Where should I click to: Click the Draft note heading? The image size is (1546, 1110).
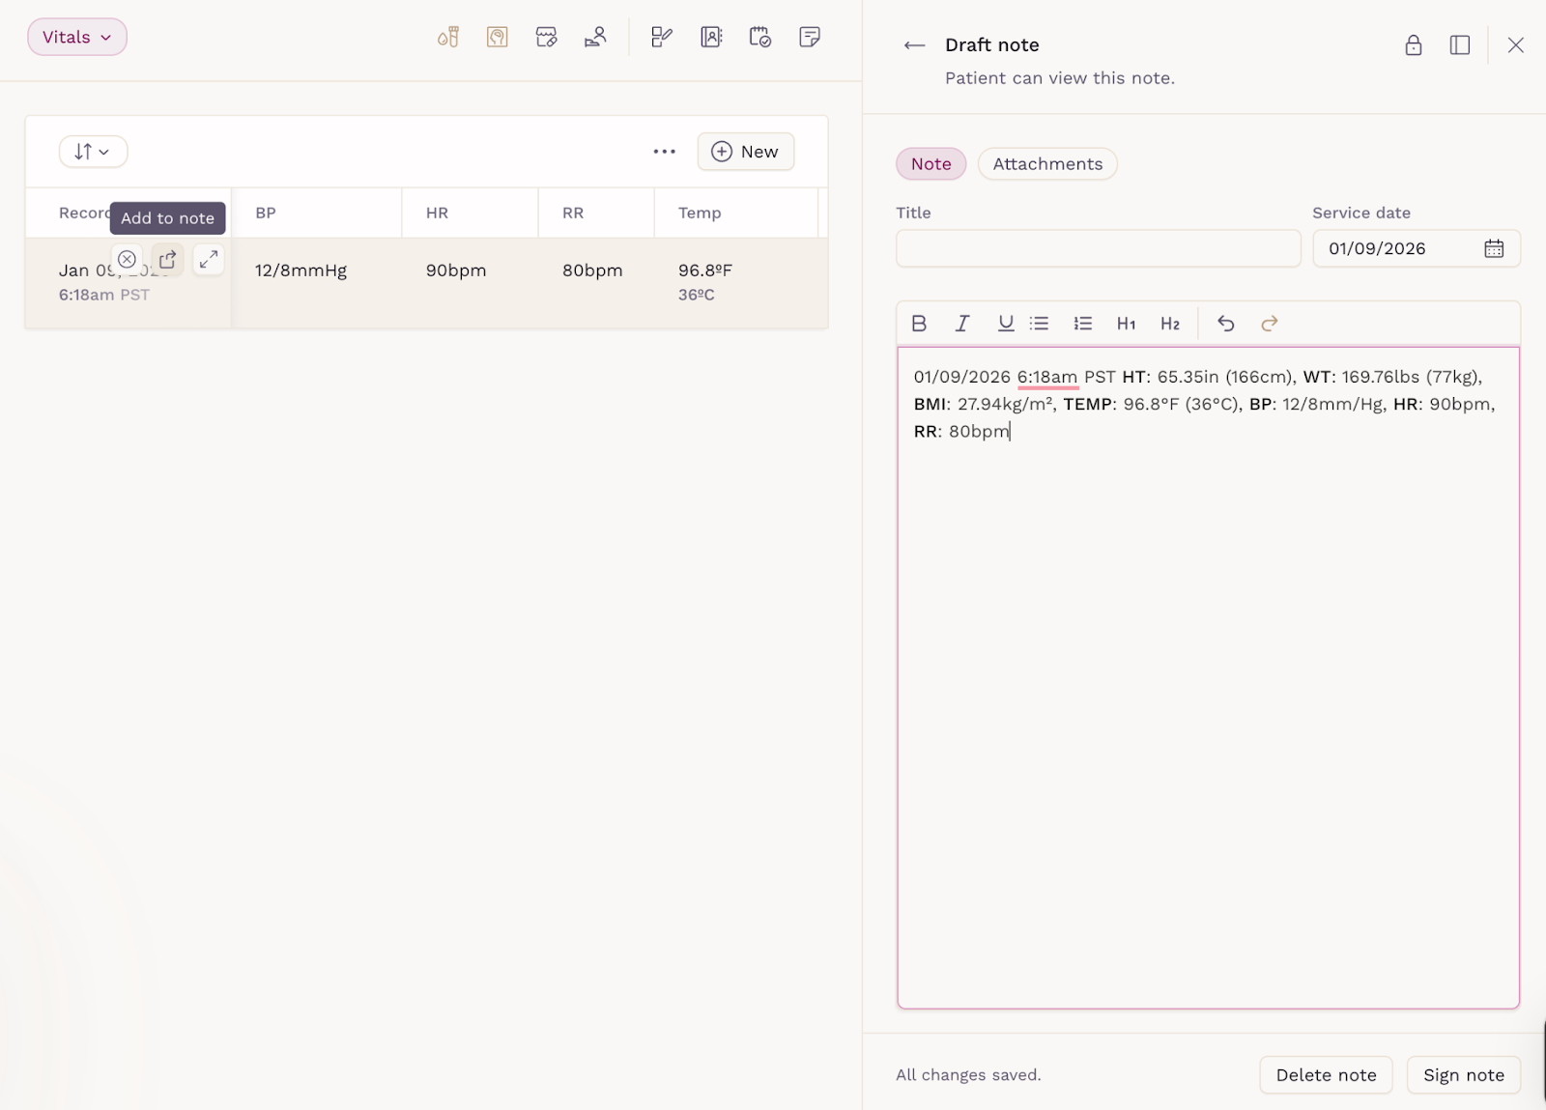992,45
